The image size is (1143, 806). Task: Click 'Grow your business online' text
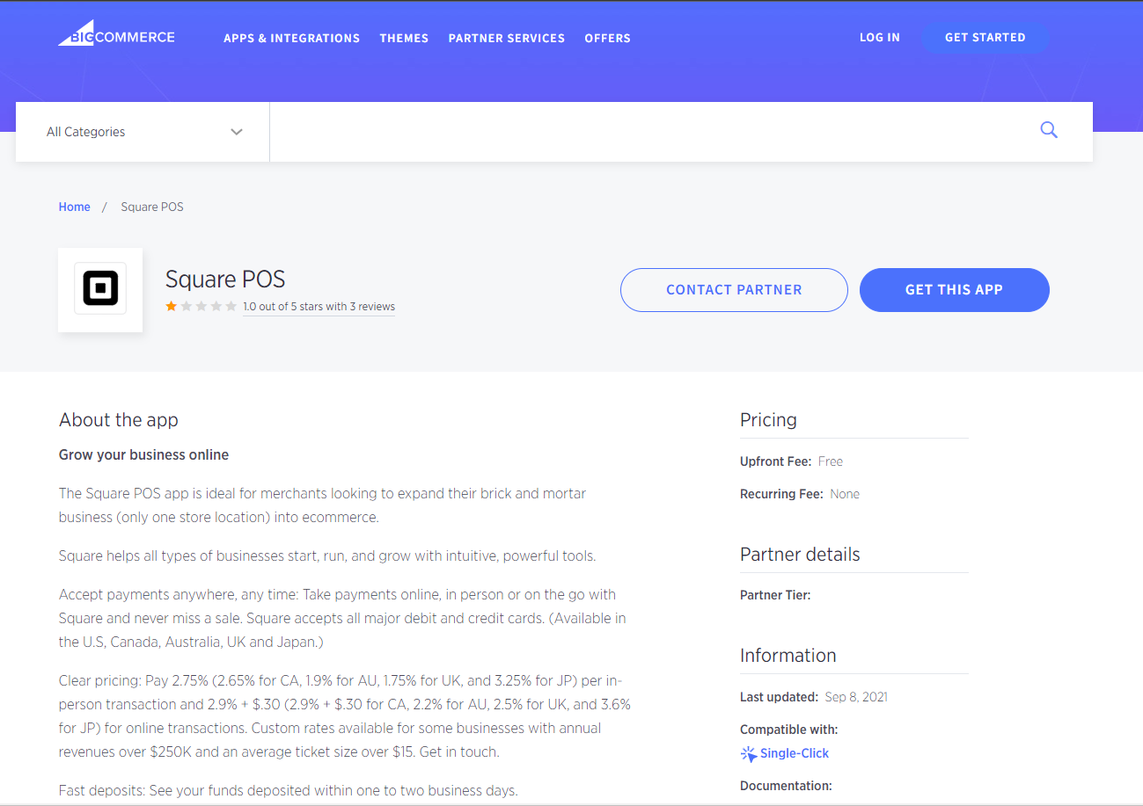143,454
